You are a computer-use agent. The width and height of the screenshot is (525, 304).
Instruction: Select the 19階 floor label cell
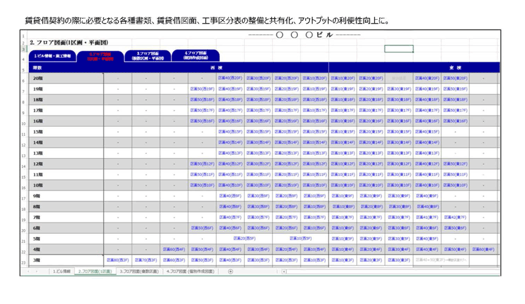click(66, 89)
